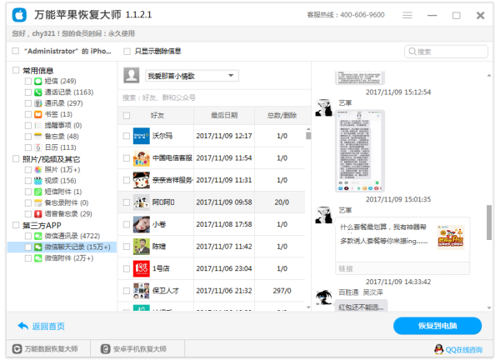
Task: Click the 备忘录附件 icon
Action: coord(38,202)
